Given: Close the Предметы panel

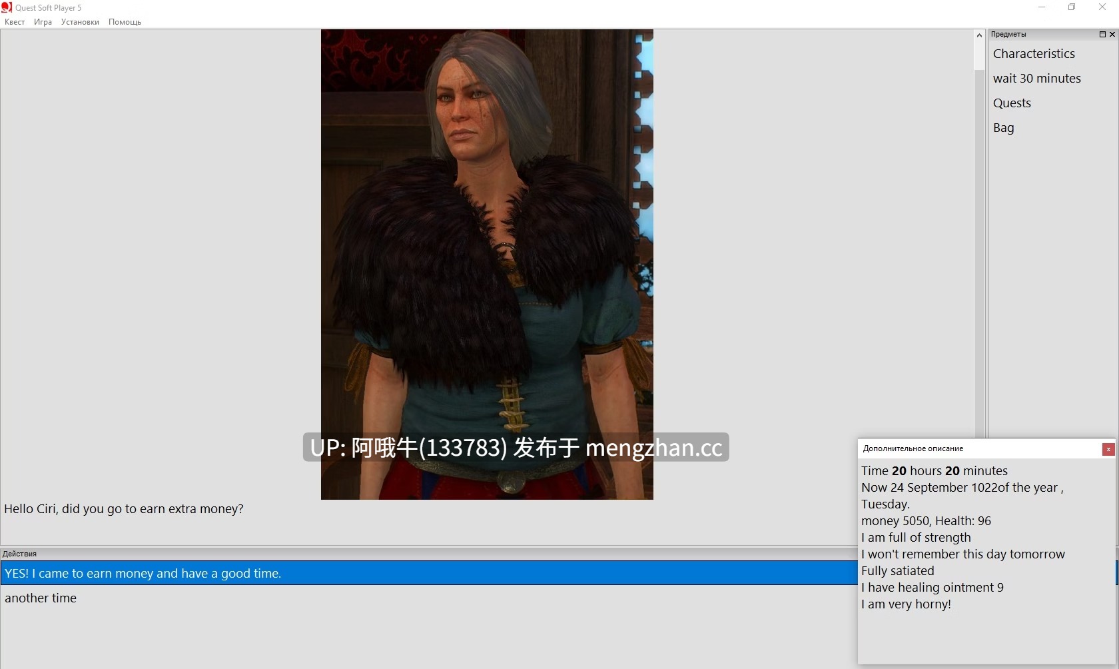Looking at the screenshot, I should click(x=1112, y=34).
